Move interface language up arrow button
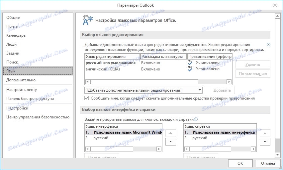The image size is (283, 170). pyautogui.click(x=170, y=133)
